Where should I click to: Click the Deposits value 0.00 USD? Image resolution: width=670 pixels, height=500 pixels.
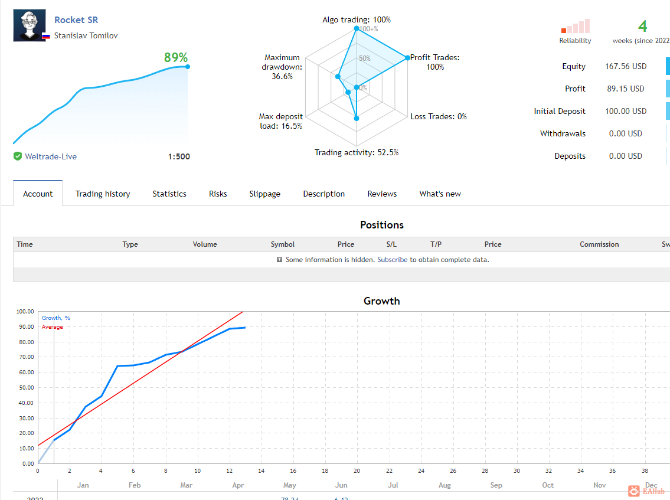(626, 156)
